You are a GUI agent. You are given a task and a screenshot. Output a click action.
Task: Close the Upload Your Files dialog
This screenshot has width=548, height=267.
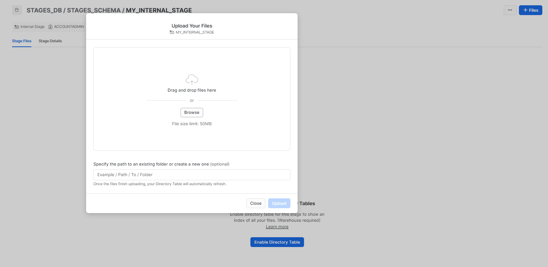(256, 203)
